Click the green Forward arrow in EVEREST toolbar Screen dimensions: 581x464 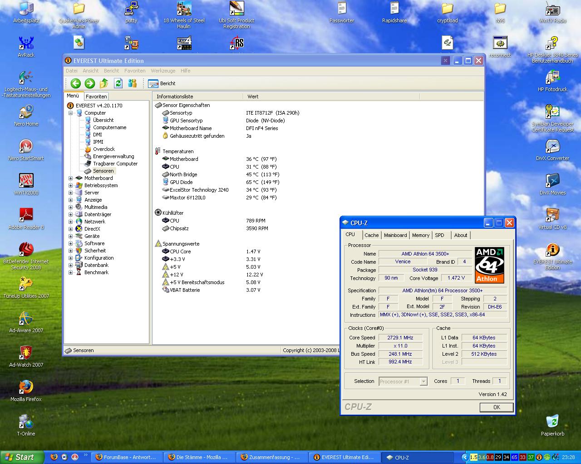click(90, 83)
